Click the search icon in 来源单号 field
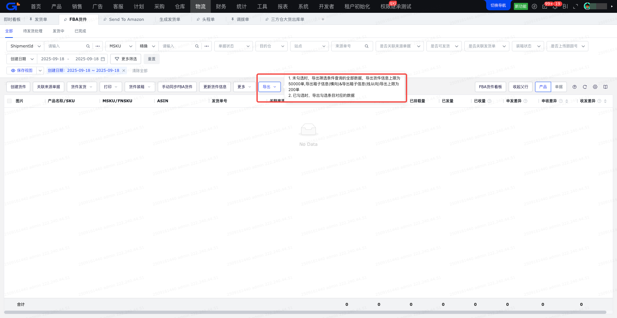This screenshot has width=617, height=318. click(x=366, y=46)
